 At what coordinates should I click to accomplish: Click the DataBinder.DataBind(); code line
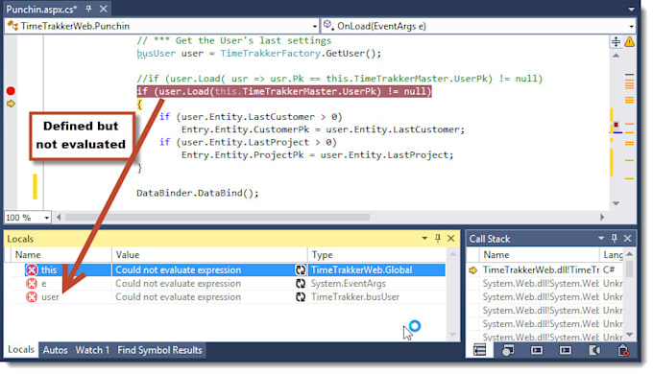[x=198, y=193]
